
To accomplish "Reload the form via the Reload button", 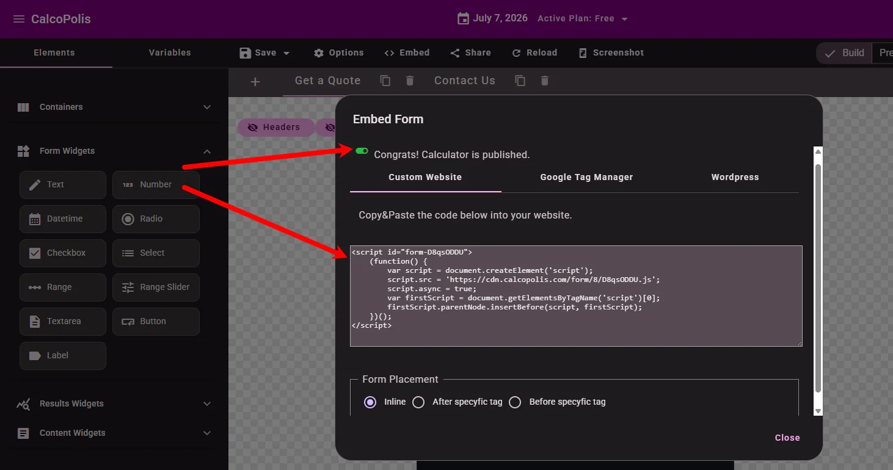I will 534,52.
